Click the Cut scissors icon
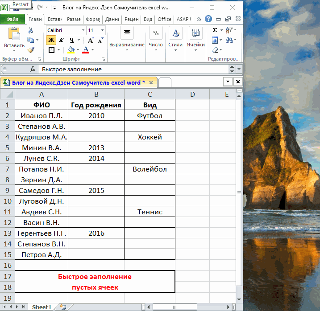Screen dimensions: 320x311 tap(31, 30)
